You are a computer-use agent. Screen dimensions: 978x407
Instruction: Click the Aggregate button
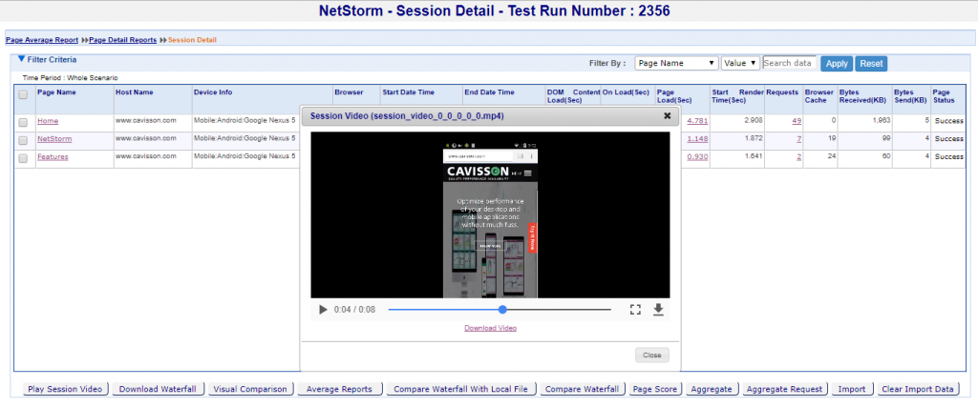(712, 389)
